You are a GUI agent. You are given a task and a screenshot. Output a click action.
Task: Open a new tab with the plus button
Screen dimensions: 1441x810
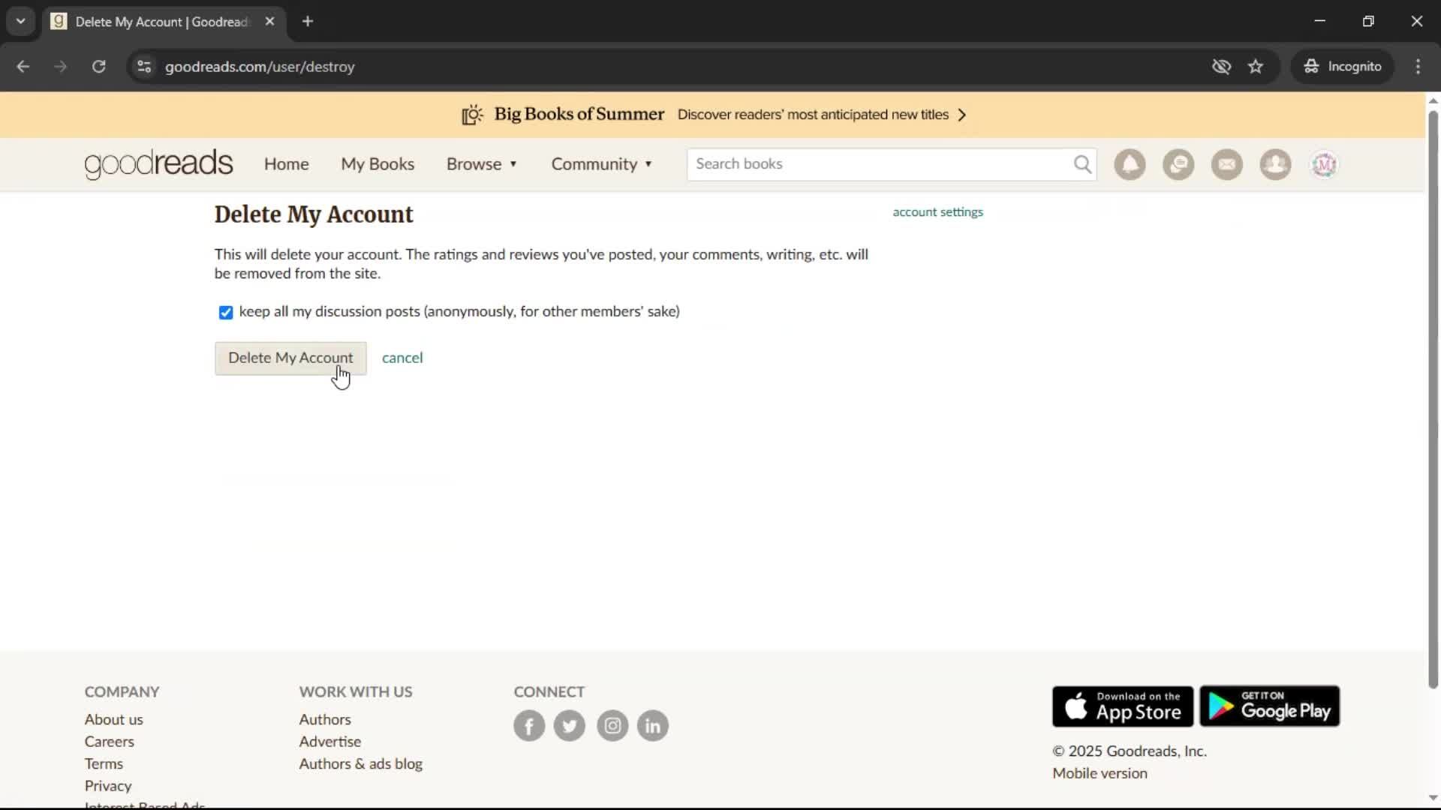tap(308, 22)
